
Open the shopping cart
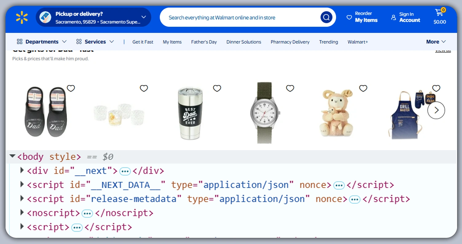coord(439,13)
